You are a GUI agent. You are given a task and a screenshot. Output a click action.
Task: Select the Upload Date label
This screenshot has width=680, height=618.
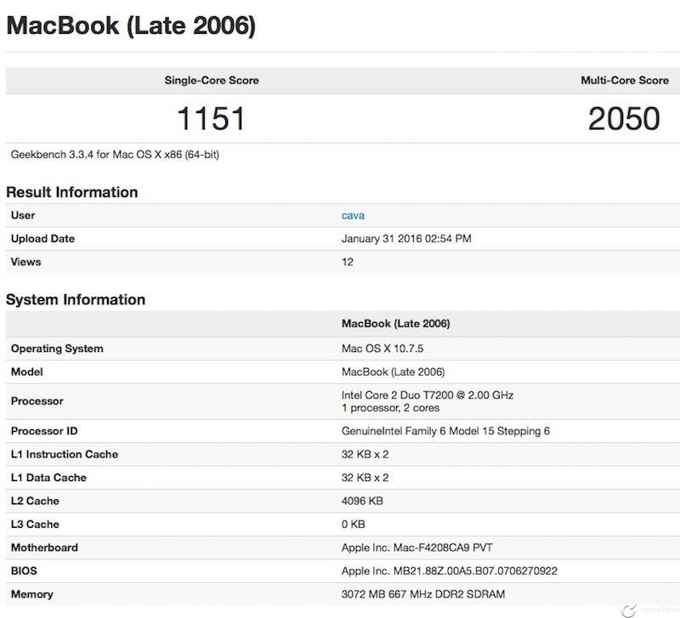[43, 239]
